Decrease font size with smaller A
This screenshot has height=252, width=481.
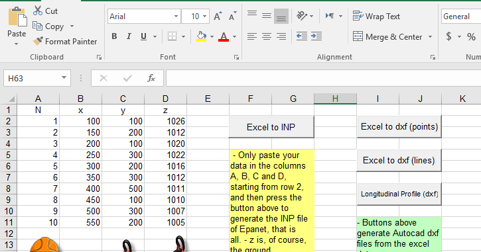point(232,17)
